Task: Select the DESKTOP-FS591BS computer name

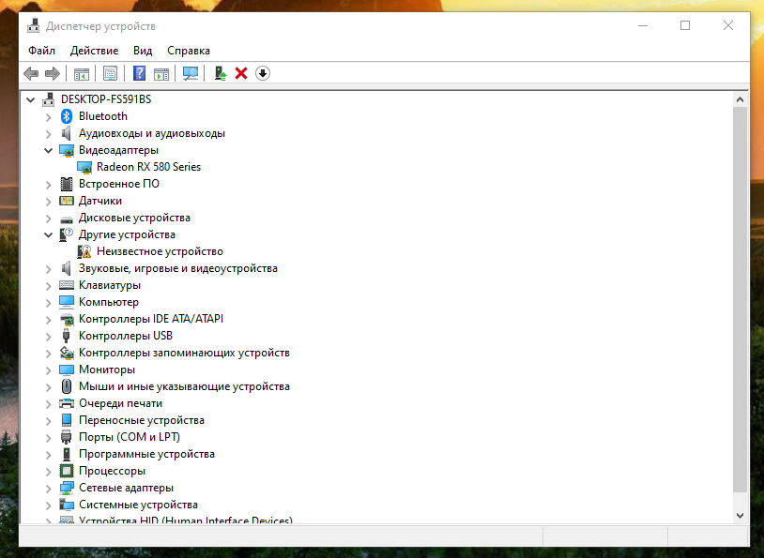Action: (x=106, y=99)
